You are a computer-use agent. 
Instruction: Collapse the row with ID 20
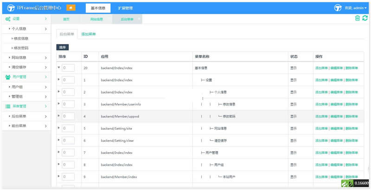tap(59, 68)
